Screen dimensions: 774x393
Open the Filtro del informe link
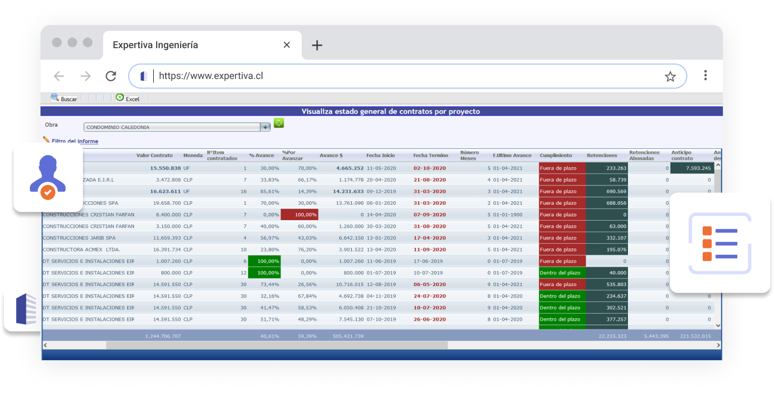click(75, 141)
